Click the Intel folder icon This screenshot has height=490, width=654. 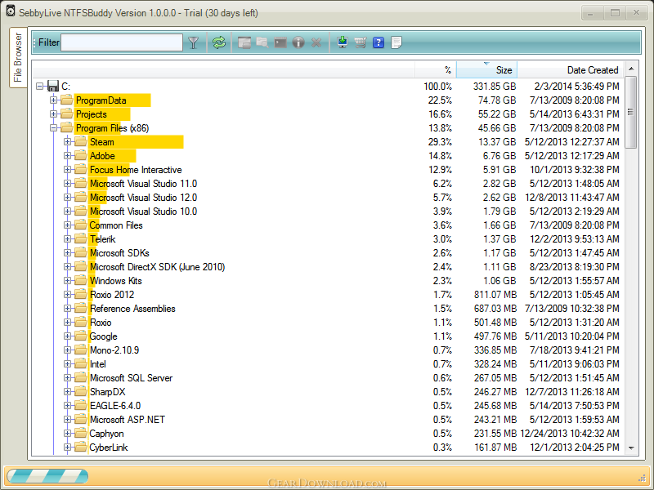click(80, 364)
